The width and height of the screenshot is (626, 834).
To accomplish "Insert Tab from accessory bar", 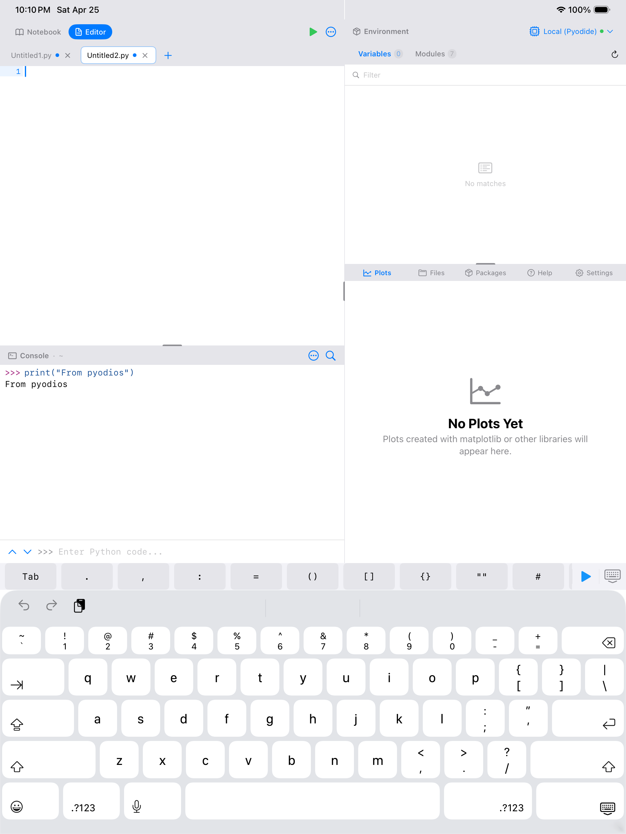I will tap(31, 576).
